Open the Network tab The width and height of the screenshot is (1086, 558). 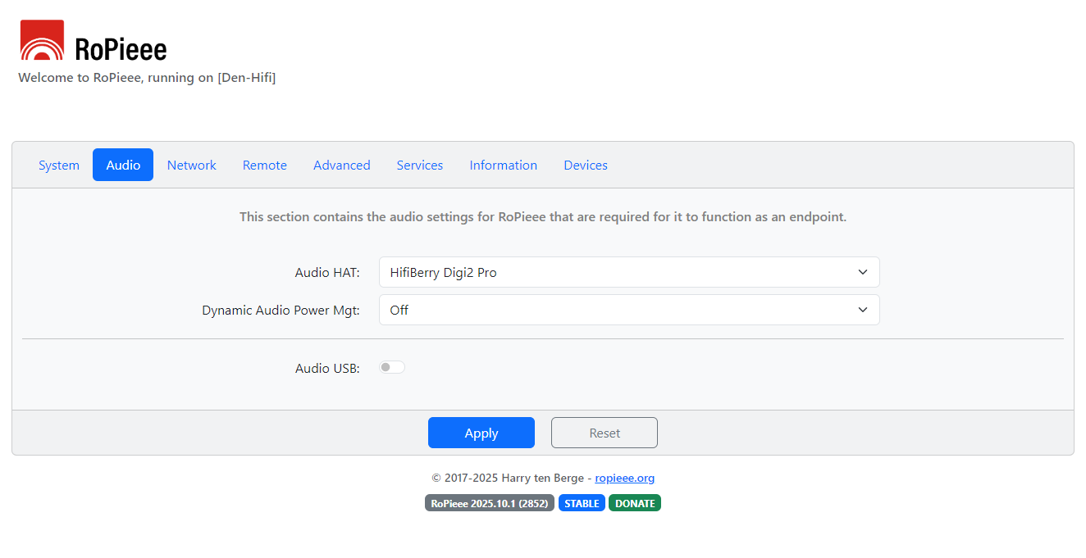[191, 165]
